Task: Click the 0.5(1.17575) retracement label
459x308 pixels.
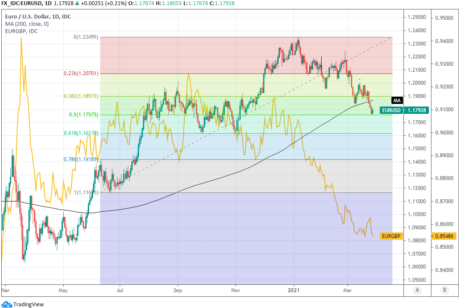Action: click(x=84, y=115)
